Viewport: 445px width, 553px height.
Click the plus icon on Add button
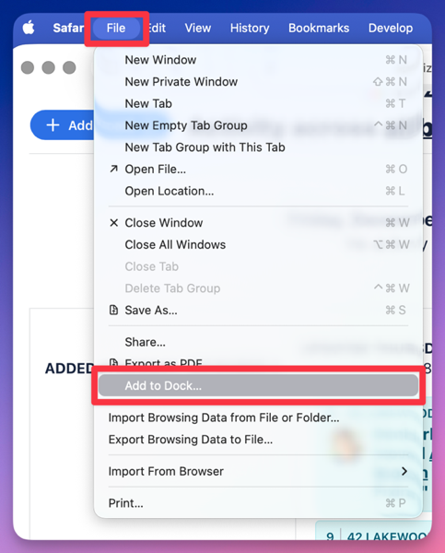53,125
